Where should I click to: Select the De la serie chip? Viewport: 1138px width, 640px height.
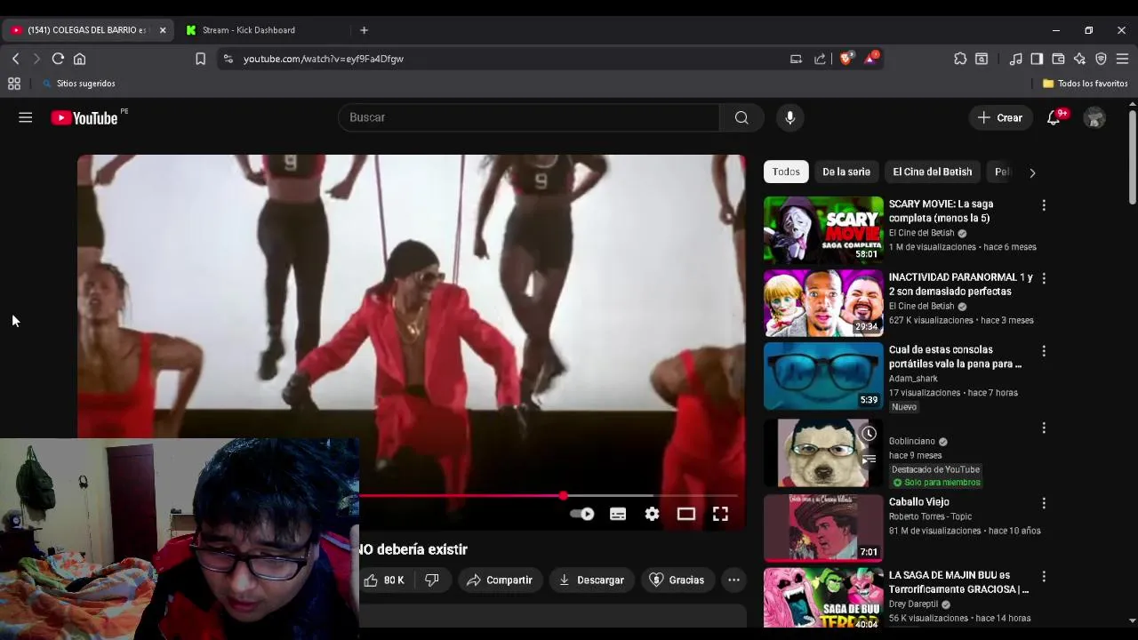click(x=846, y=172)
